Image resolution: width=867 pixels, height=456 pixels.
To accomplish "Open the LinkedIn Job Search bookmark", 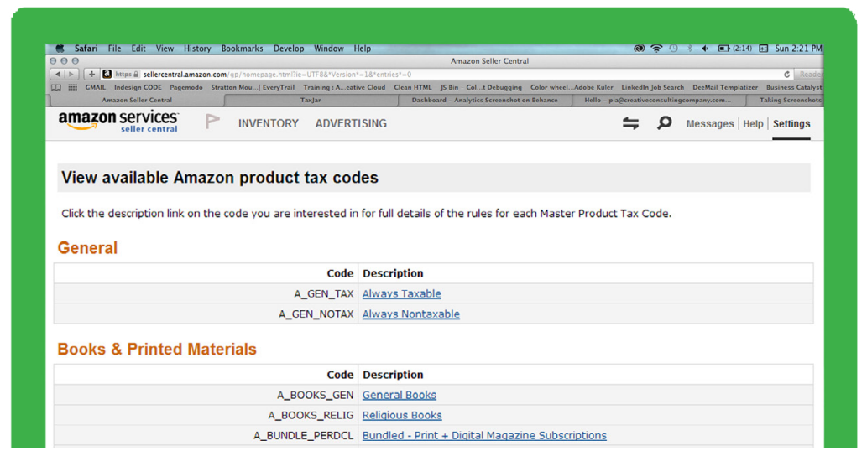I will (652, 87).
